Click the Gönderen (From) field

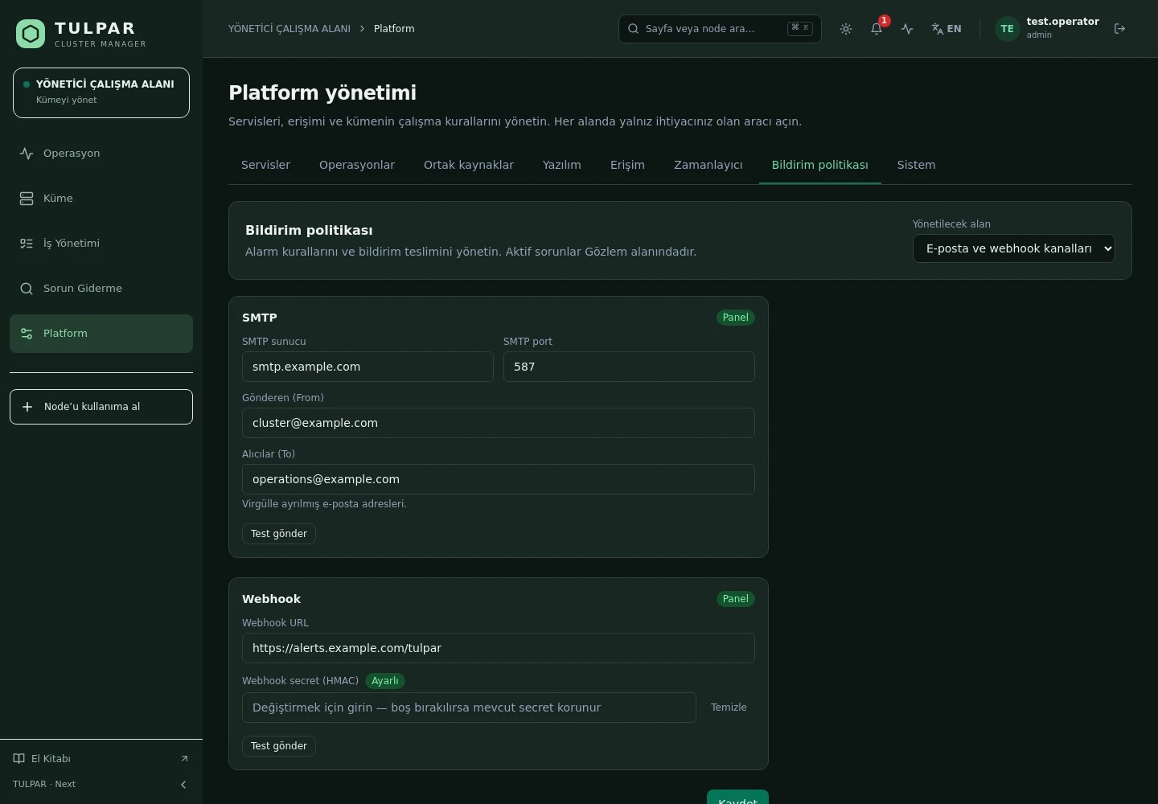(x=499, y=423)
